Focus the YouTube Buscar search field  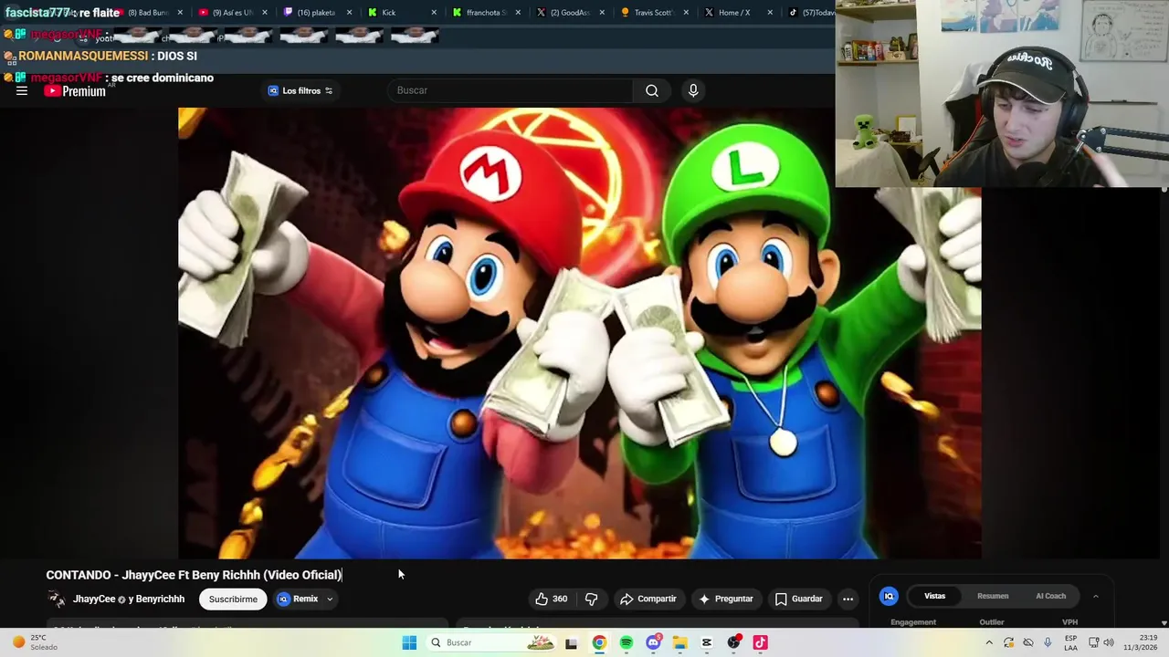510,90
